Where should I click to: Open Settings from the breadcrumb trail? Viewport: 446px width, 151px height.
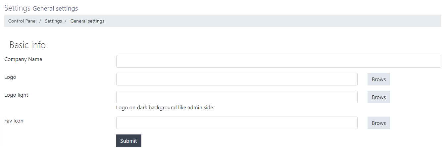[x=53, y=21]
